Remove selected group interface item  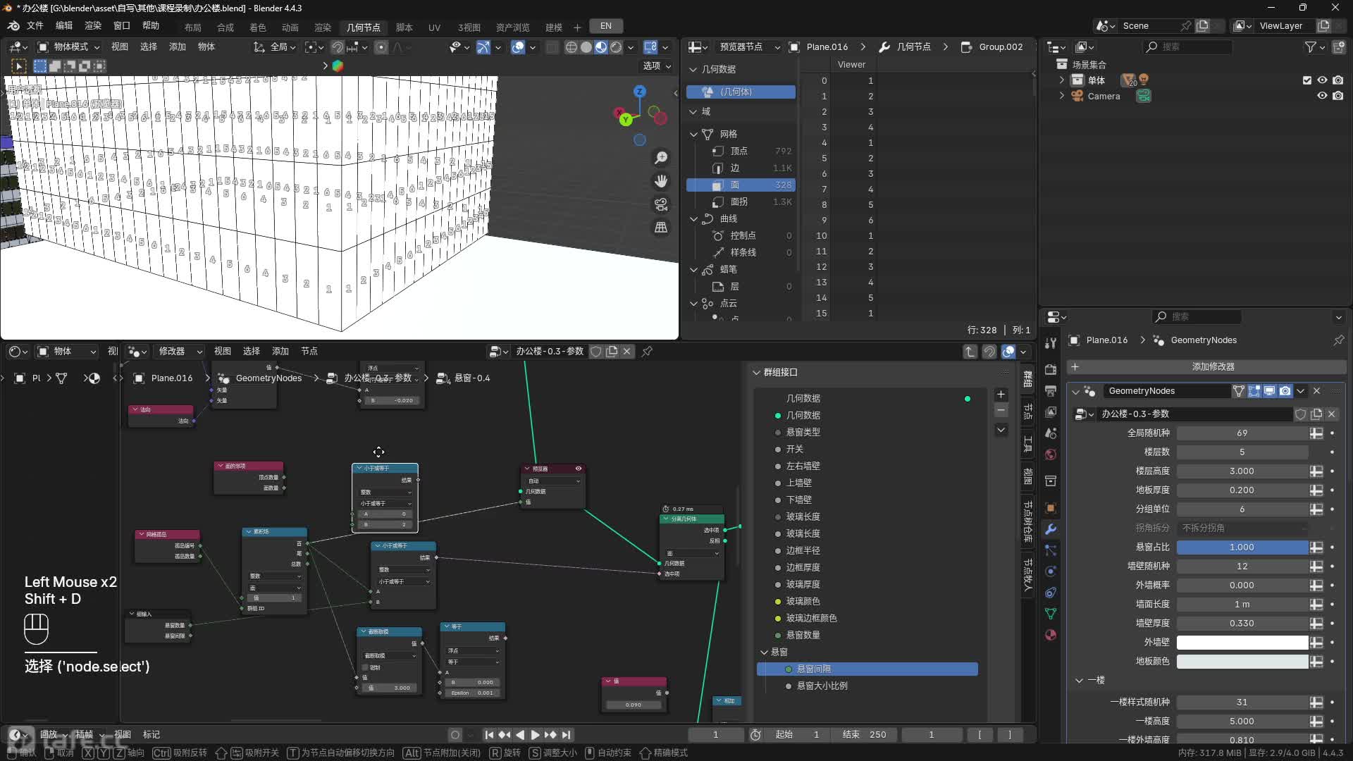coord(1001,410)
